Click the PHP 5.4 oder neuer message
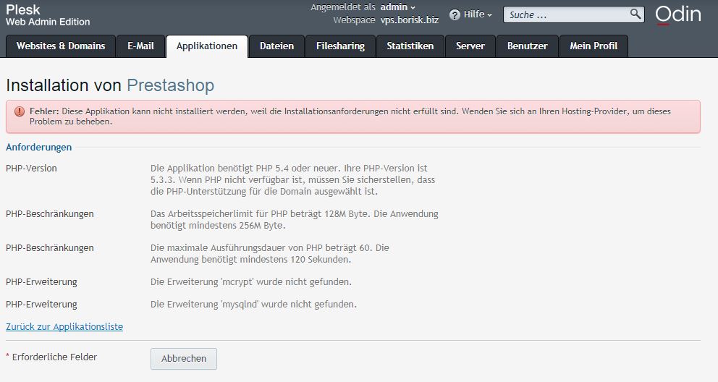 292,180
